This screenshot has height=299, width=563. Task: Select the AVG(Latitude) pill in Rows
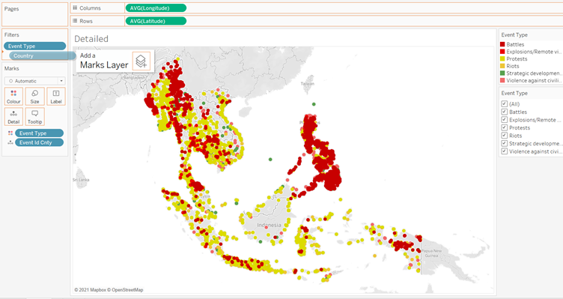pos(156,21)
